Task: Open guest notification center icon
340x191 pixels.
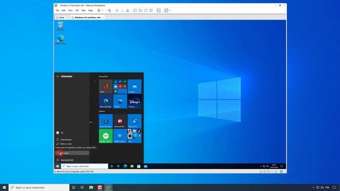Action: click(x=282, y=166)
